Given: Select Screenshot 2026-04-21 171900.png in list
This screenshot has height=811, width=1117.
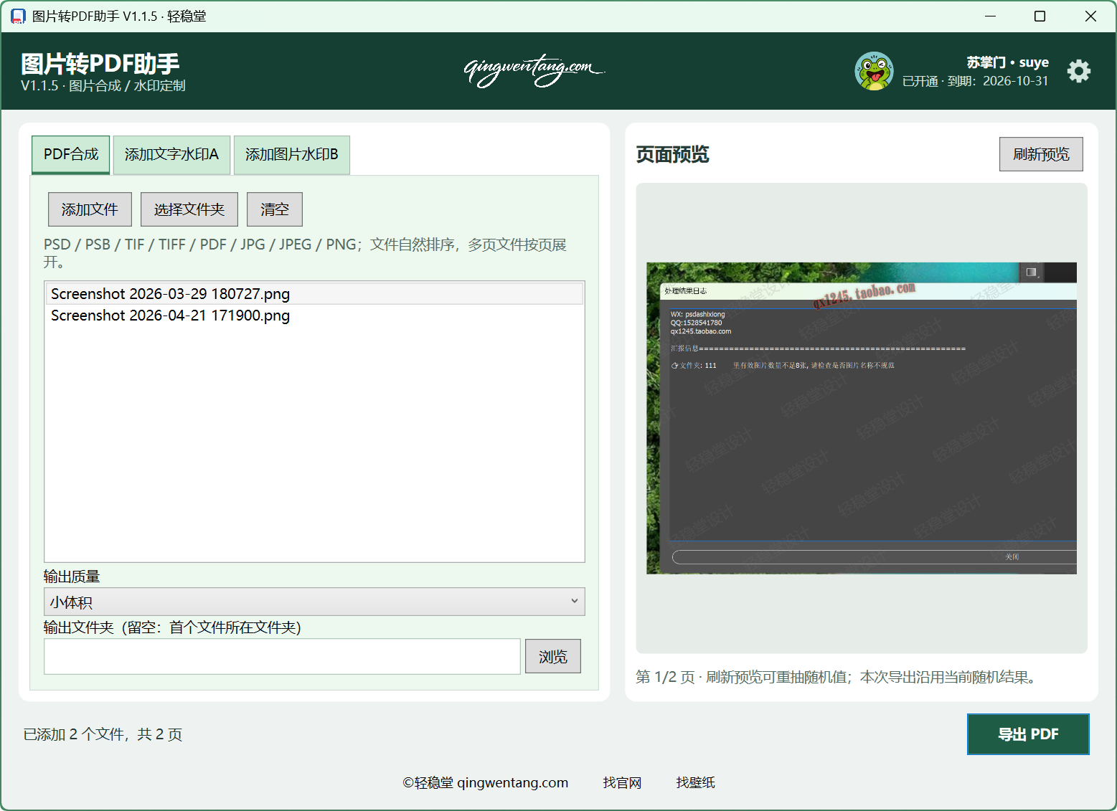Looking at the screenshot, I should tap(314, 316).
